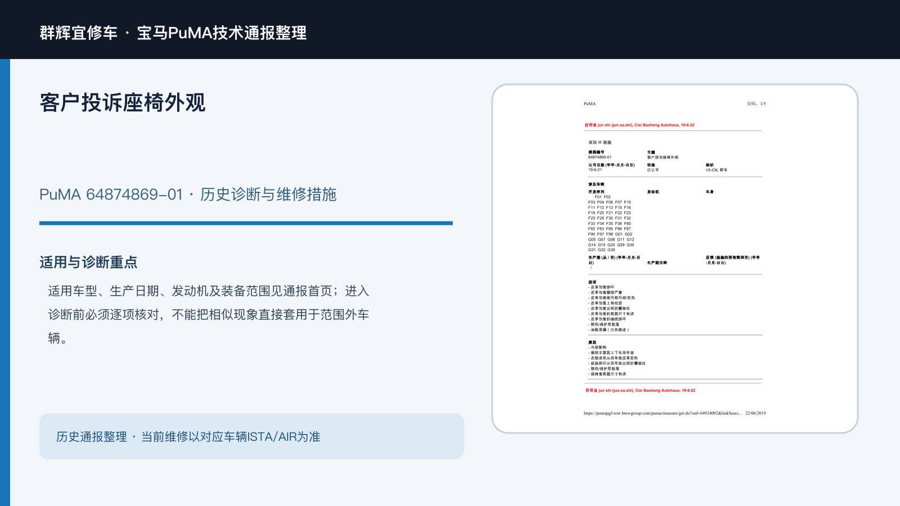The image size is (900, 506).
Task: Click the 投诉 complaint list in the document
Action: [x=612, y=306]
